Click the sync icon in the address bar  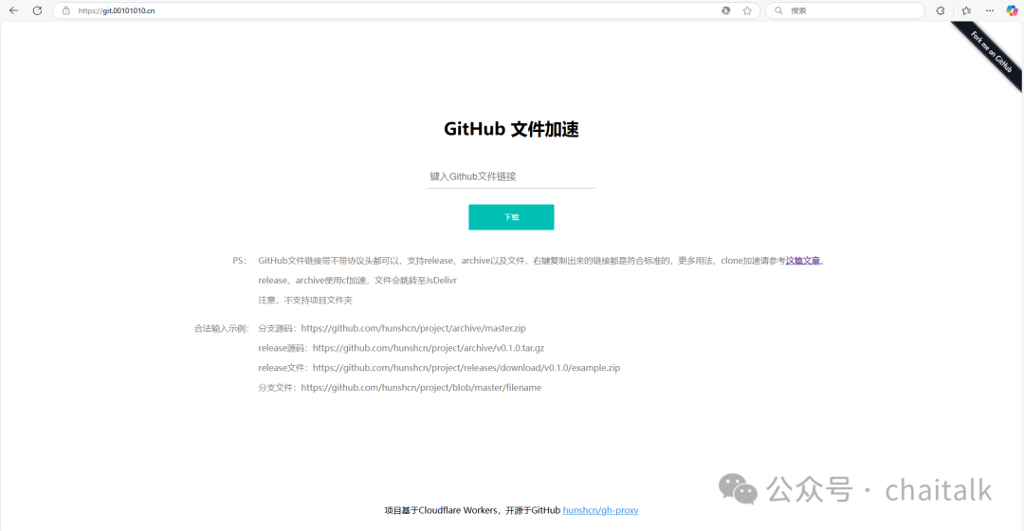pos(725,10)
